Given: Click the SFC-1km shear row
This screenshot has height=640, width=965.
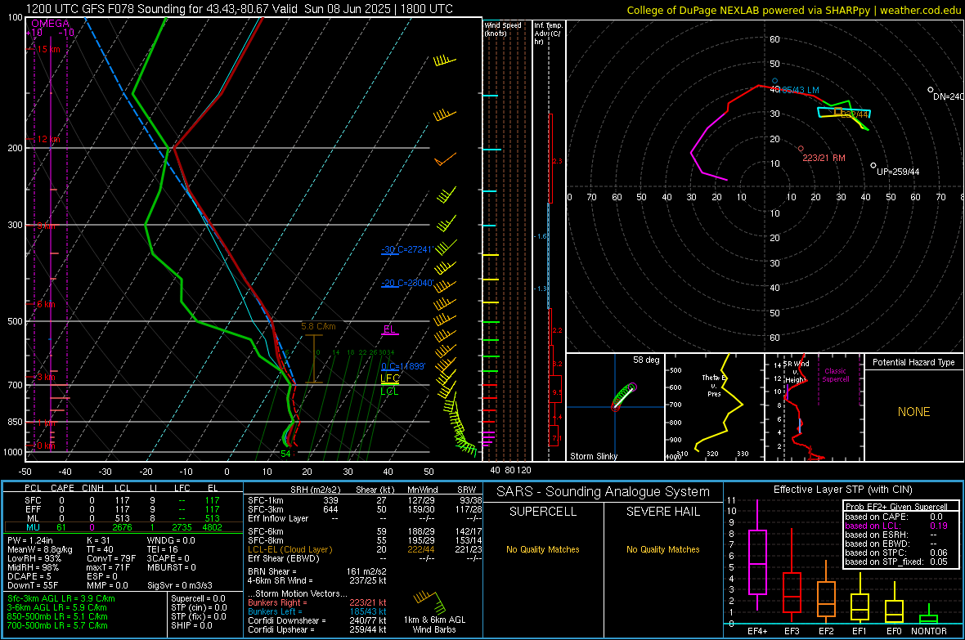Looking at the screenshot, I should pyautogui.click(x=365, y=500).
